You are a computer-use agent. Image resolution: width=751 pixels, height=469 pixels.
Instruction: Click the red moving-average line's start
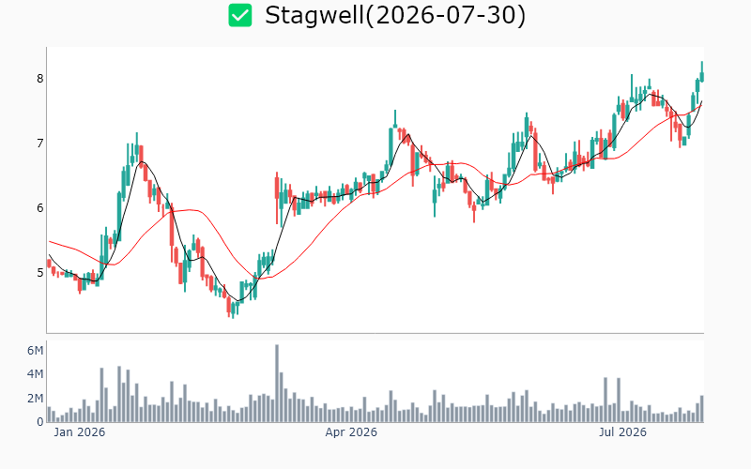[x=50, y=242]
